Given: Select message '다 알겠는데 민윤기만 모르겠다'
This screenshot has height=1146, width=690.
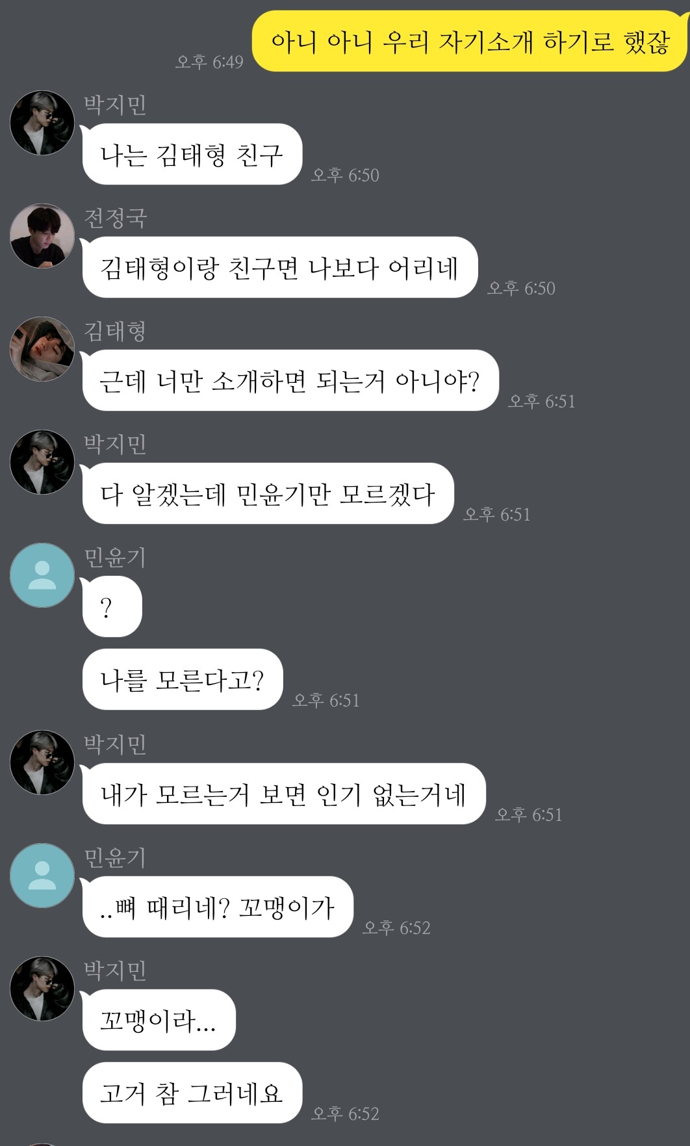Looking at the screenshot, I should pos(268,493).
